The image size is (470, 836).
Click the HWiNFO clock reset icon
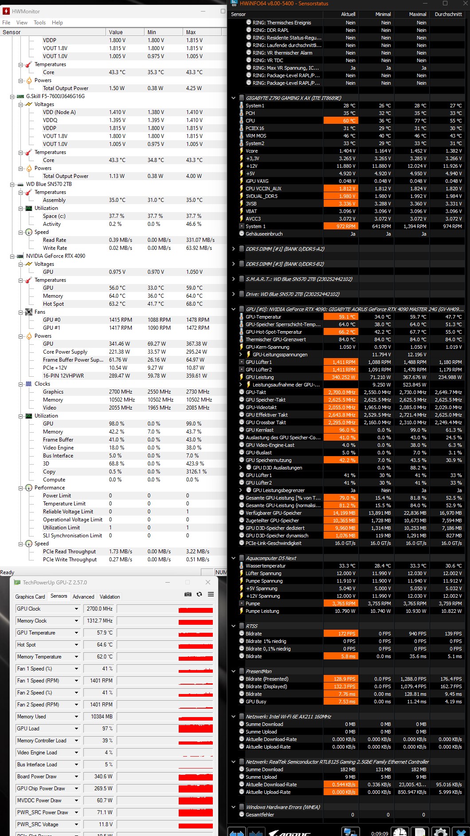pos(400,832)
